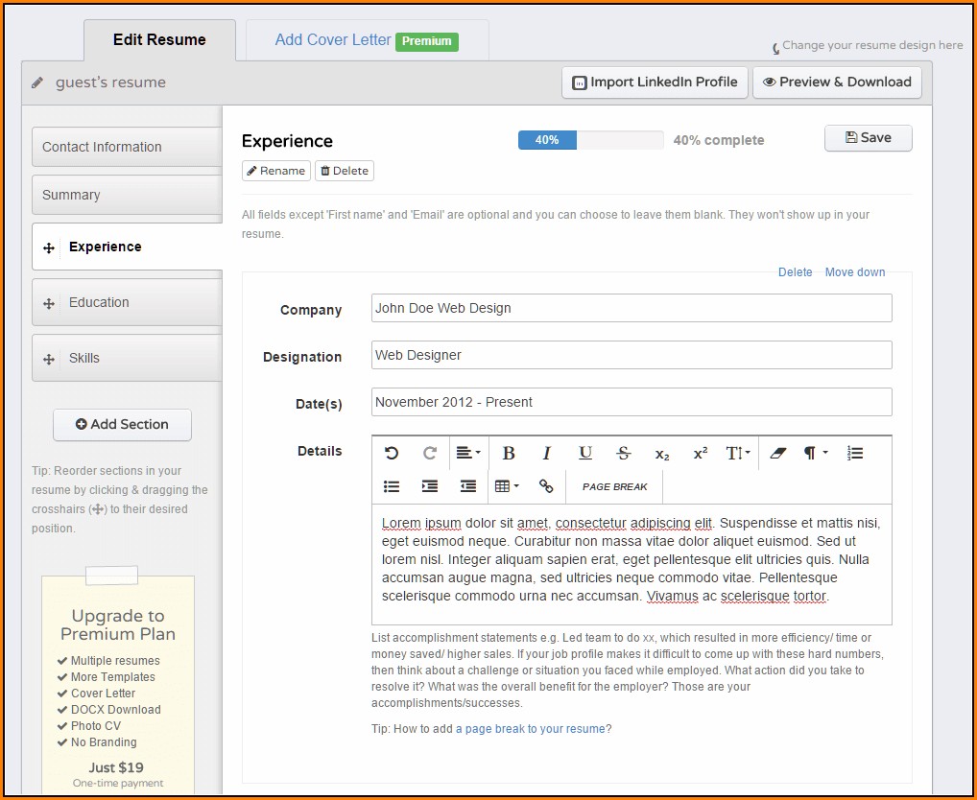Click into the Company input field
The height and width of the screenshot is (800, 977).
pyautogui.click(x=631, y=309)
